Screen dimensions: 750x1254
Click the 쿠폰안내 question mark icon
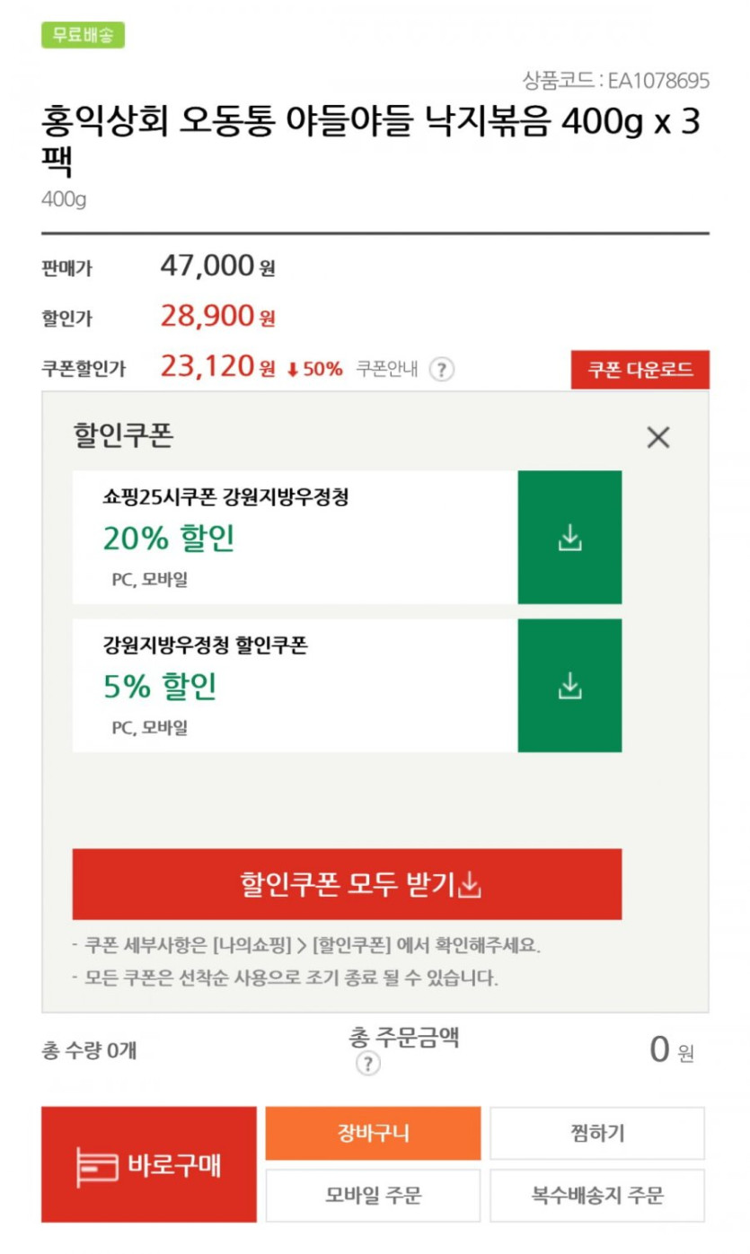(440, 370)
